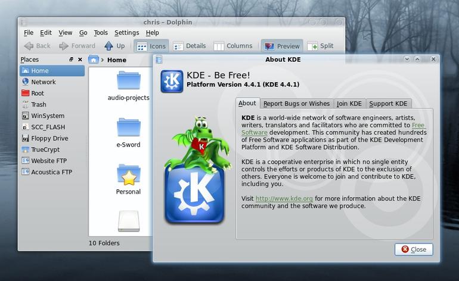Click the KDE logo in dialog header
The image size is (459, 281).
coord(172,82)
